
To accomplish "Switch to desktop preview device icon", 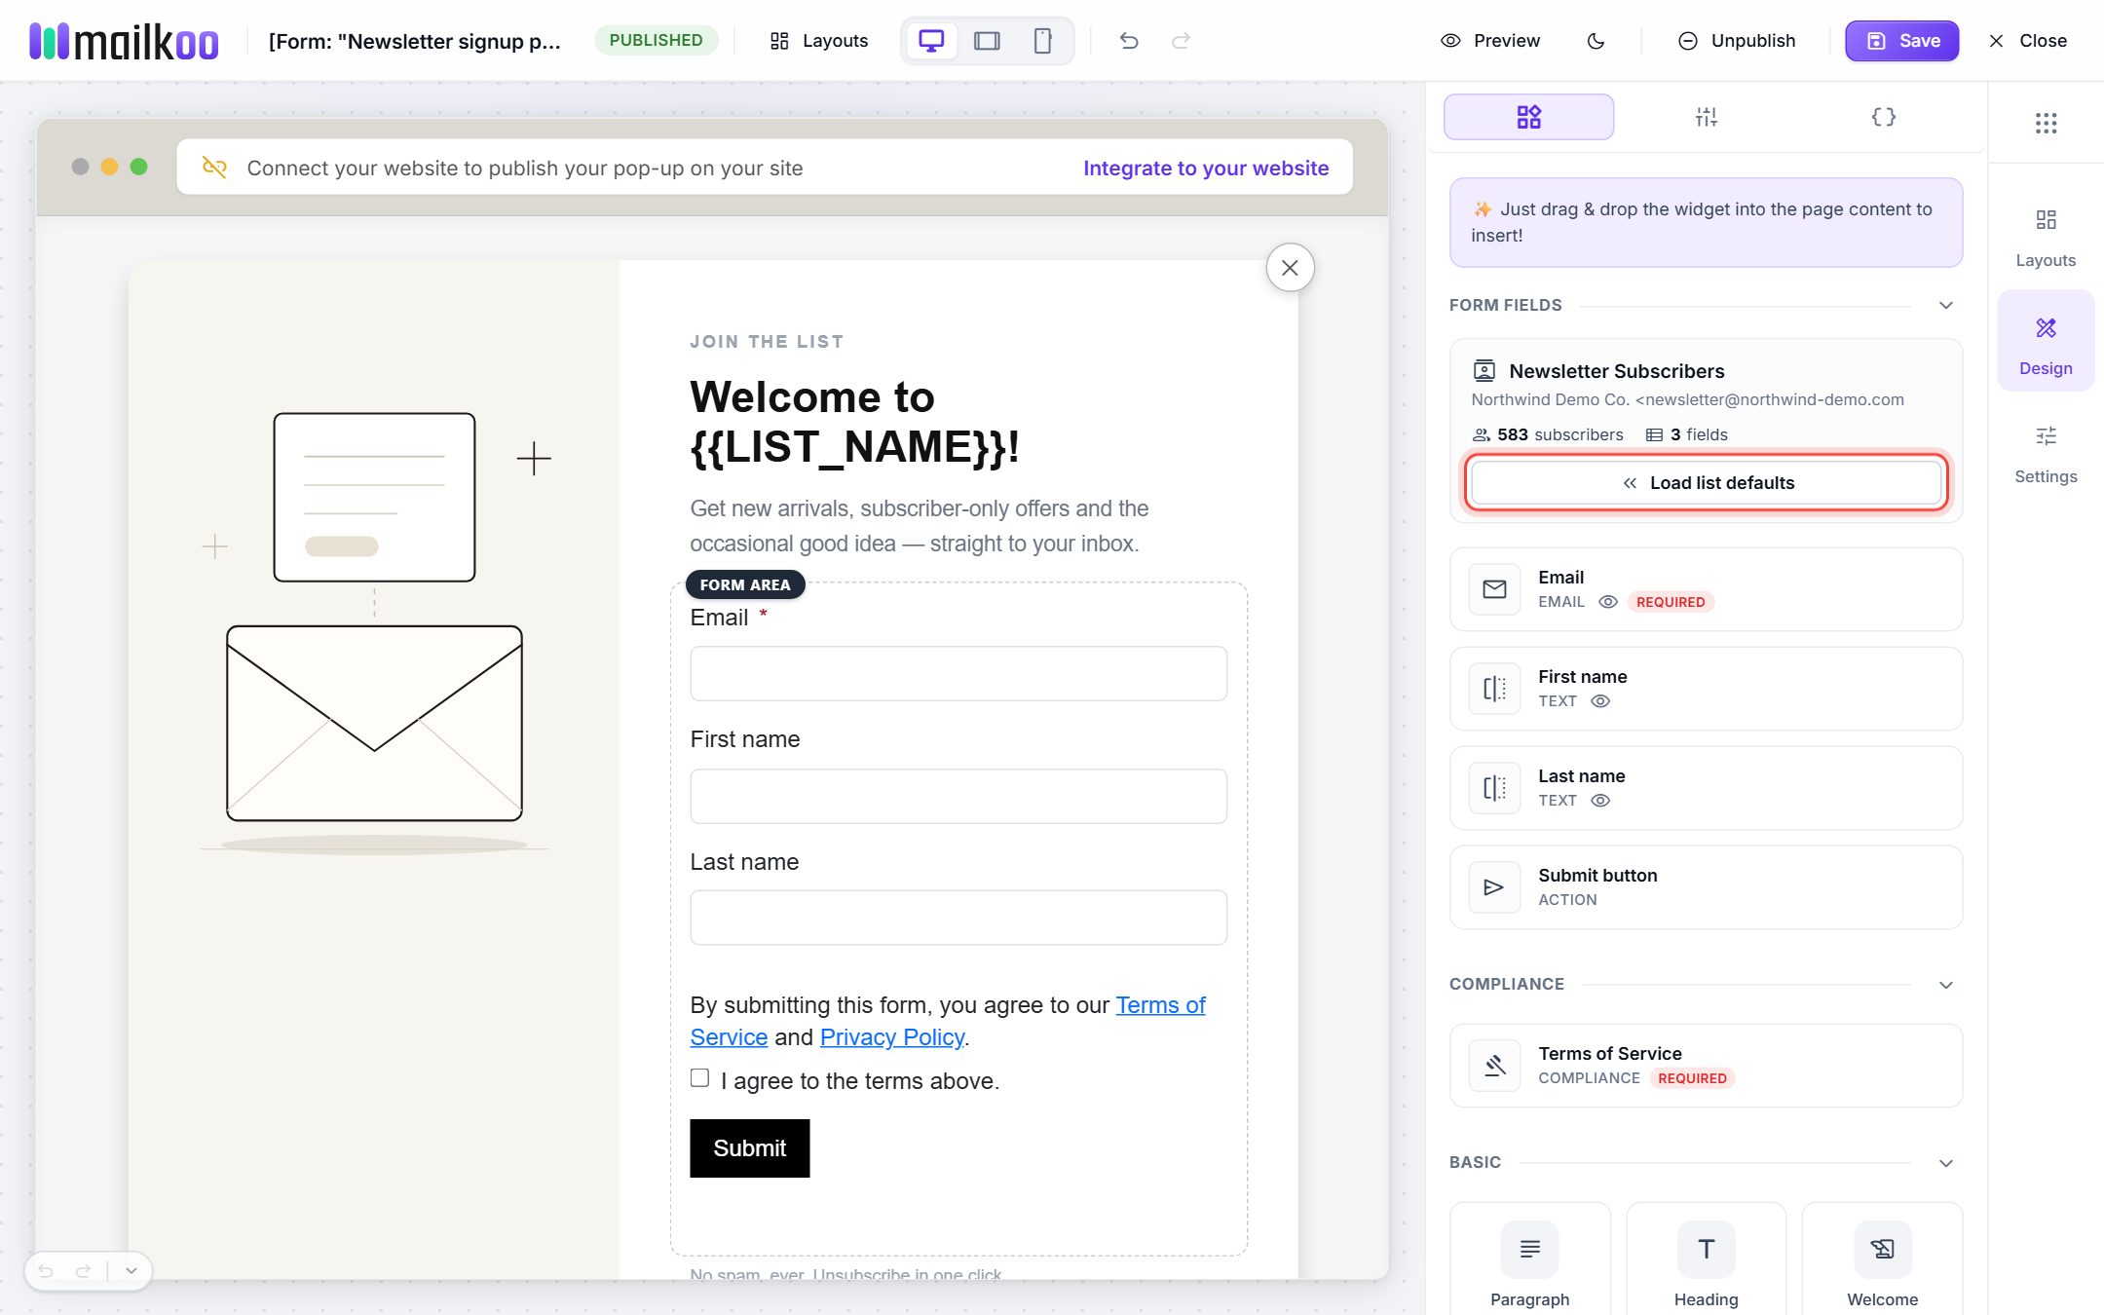I will coord(931,41).
